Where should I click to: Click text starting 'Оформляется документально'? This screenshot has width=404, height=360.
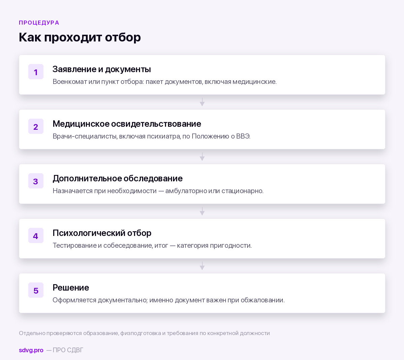[169, 300]
